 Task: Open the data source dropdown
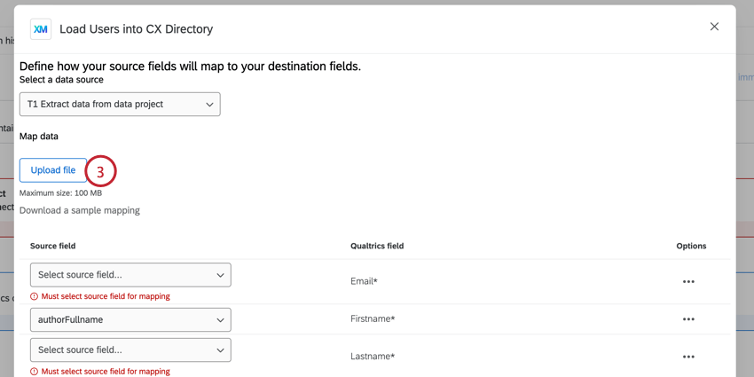(x=120, y=104)
